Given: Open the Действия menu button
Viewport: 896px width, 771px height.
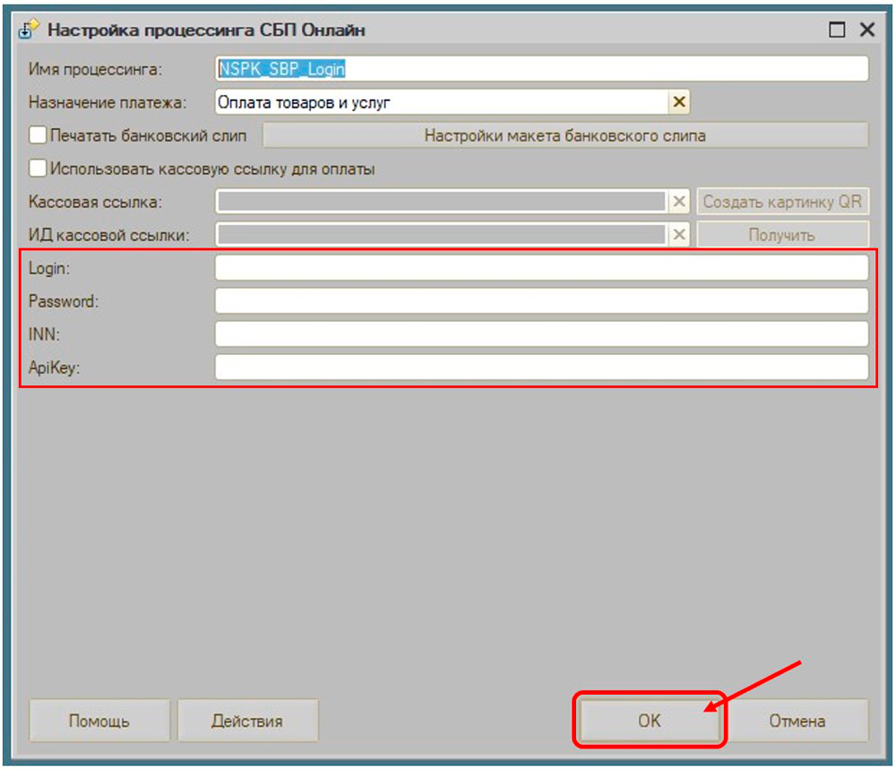Looking at the screenshot, I should (247, 721).
